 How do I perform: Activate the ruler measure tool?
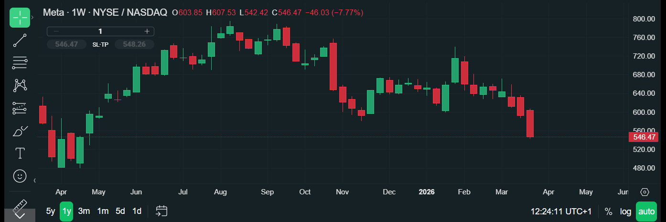(x=20, y=209)
